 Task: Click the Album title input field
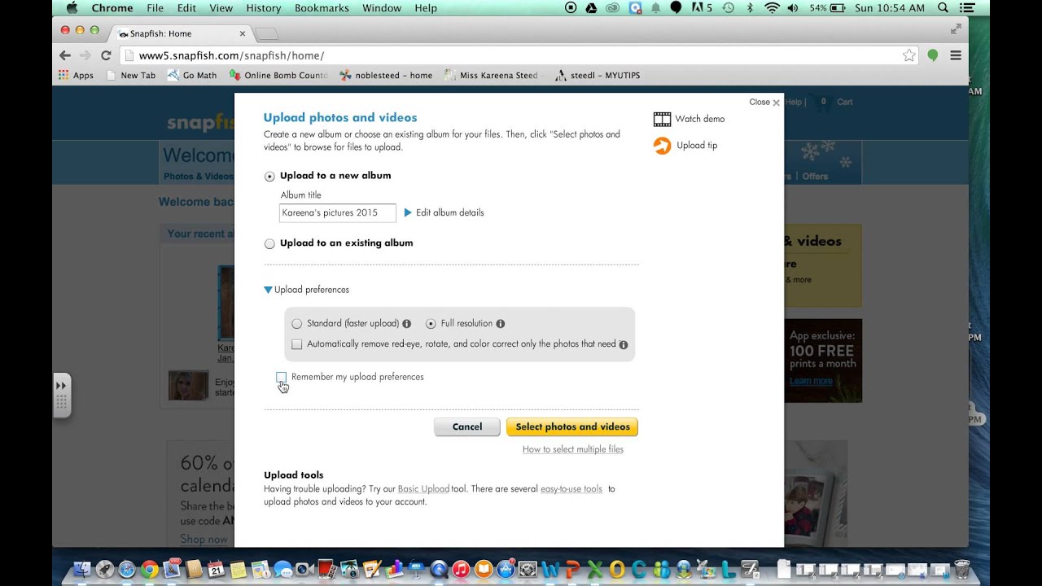(x=338, y=212)
